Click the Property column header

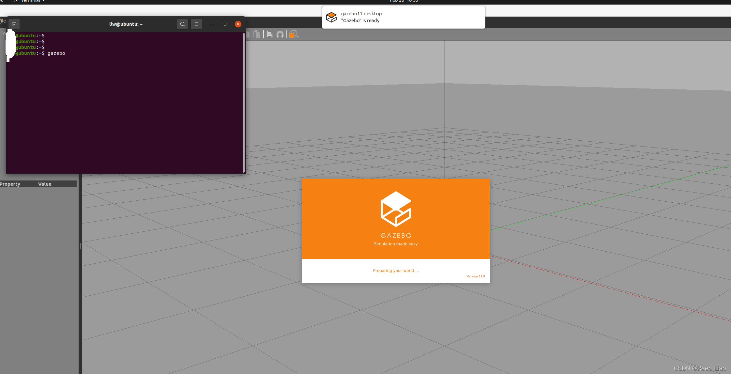click(x=10, y=184)
